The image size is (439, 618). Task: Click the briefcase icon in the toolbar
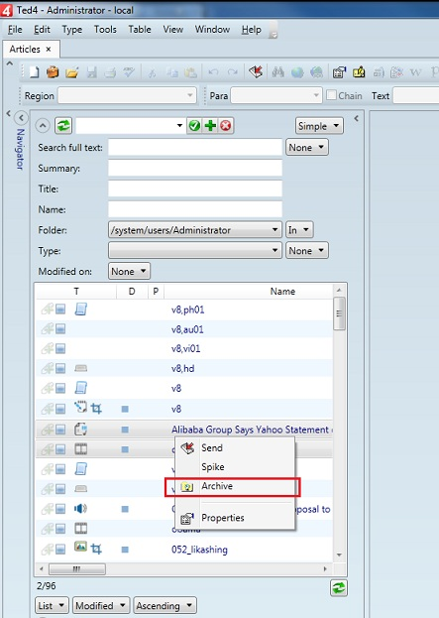pos(53,72)
